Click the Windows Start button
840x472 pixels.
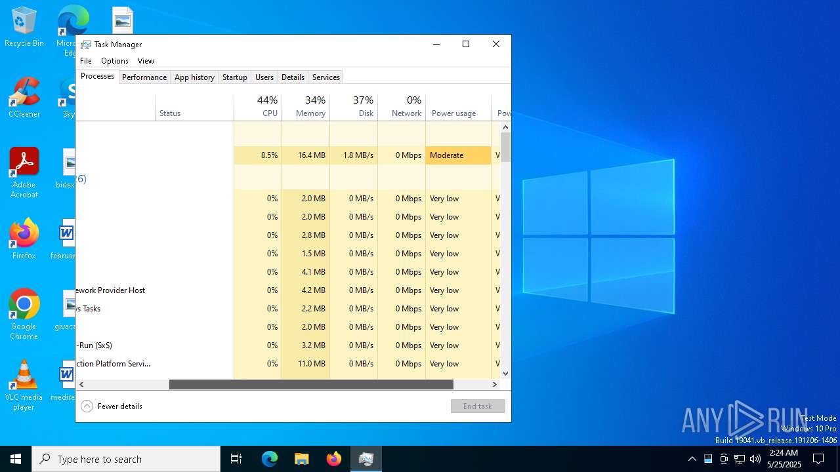click(16, 459)
